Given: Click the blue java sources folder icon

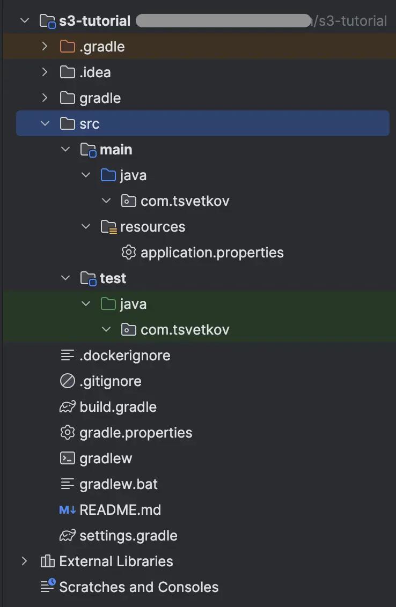Looking at the screenshot, I should (108, 175).
